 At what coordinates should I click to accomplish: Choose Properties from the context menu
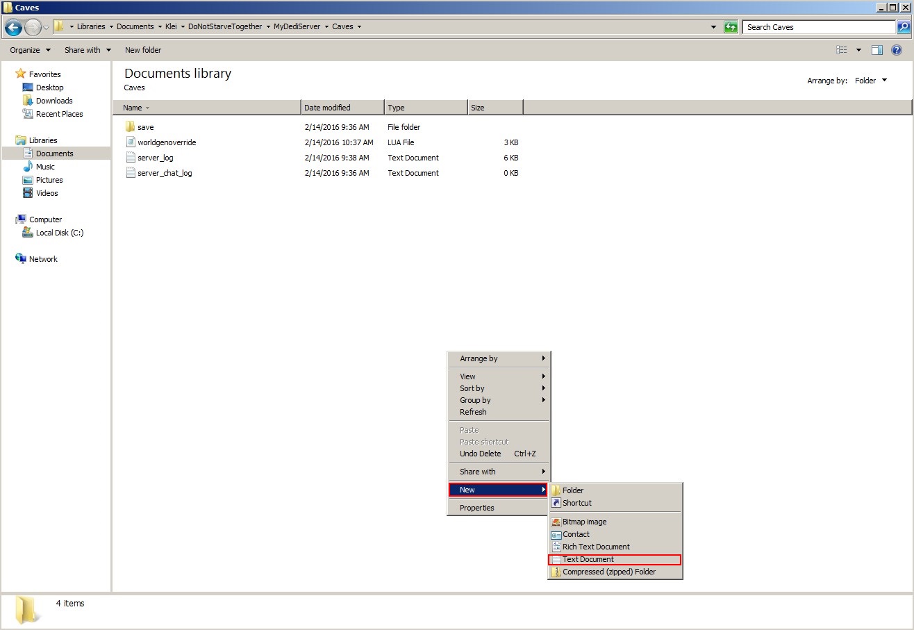499,508
